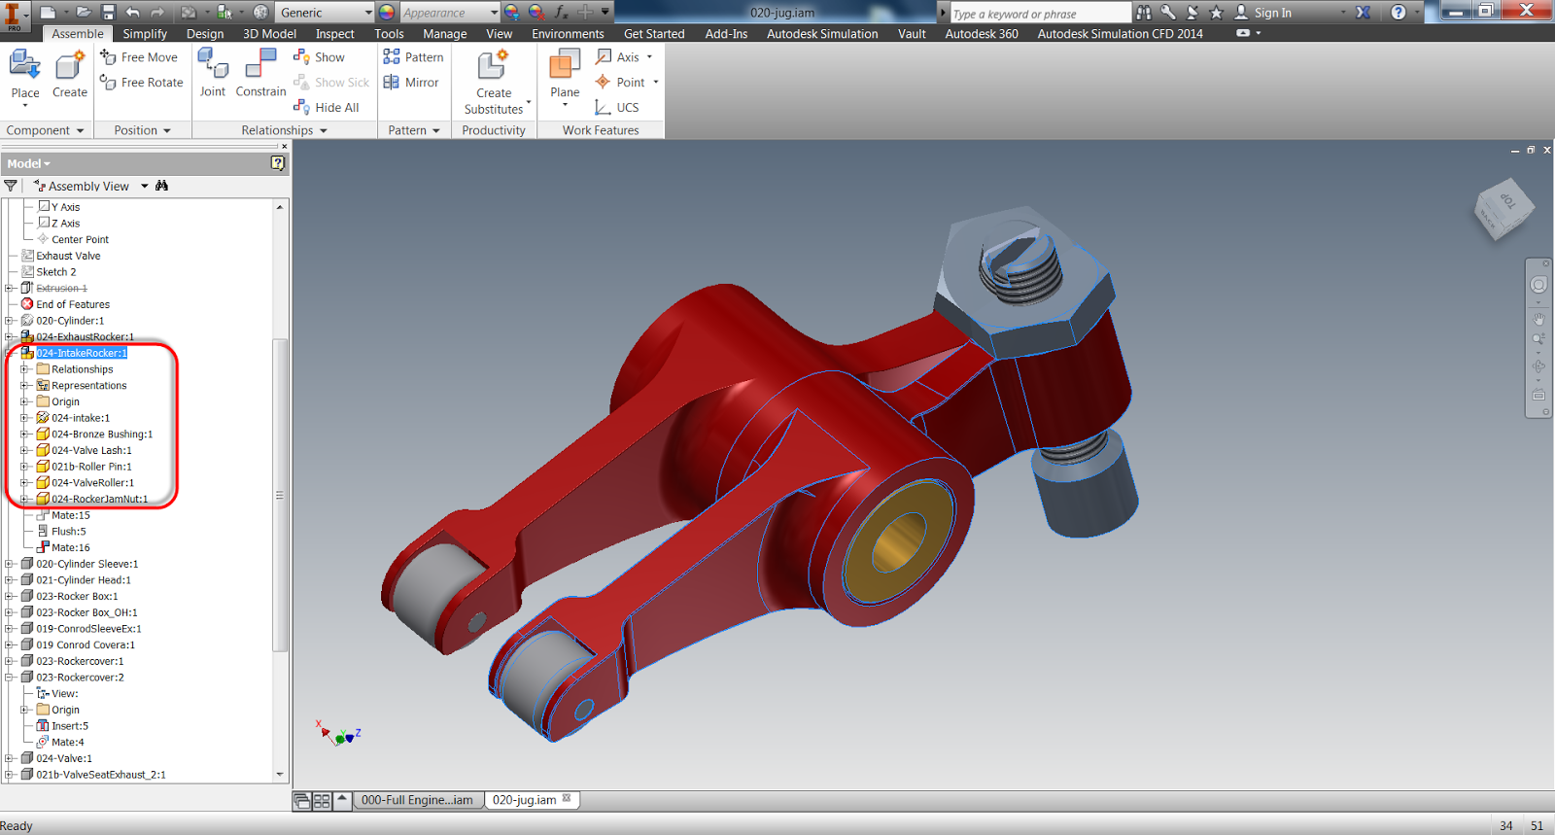Select the Free Move tool
The image size is (1555, 835).
139,57
